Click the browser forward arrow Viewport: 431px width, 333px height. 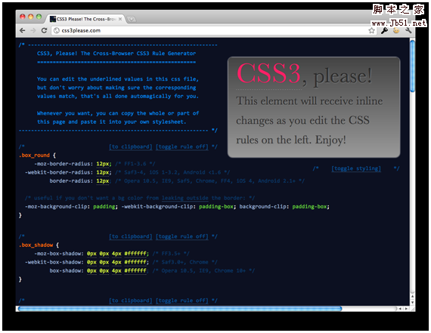pyautogui.click(x=33, y=30)
